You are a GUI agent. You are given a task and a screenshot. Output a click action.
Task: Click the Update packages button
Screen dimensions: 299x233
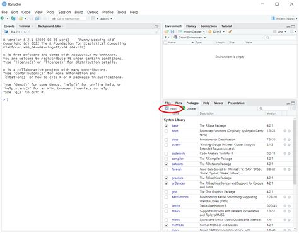coord(189,108)
